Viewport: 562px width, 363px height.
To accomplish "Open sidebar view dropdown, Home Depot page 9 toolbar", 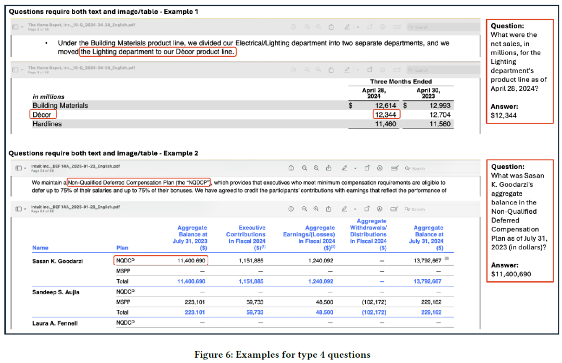I will (22, 70).
